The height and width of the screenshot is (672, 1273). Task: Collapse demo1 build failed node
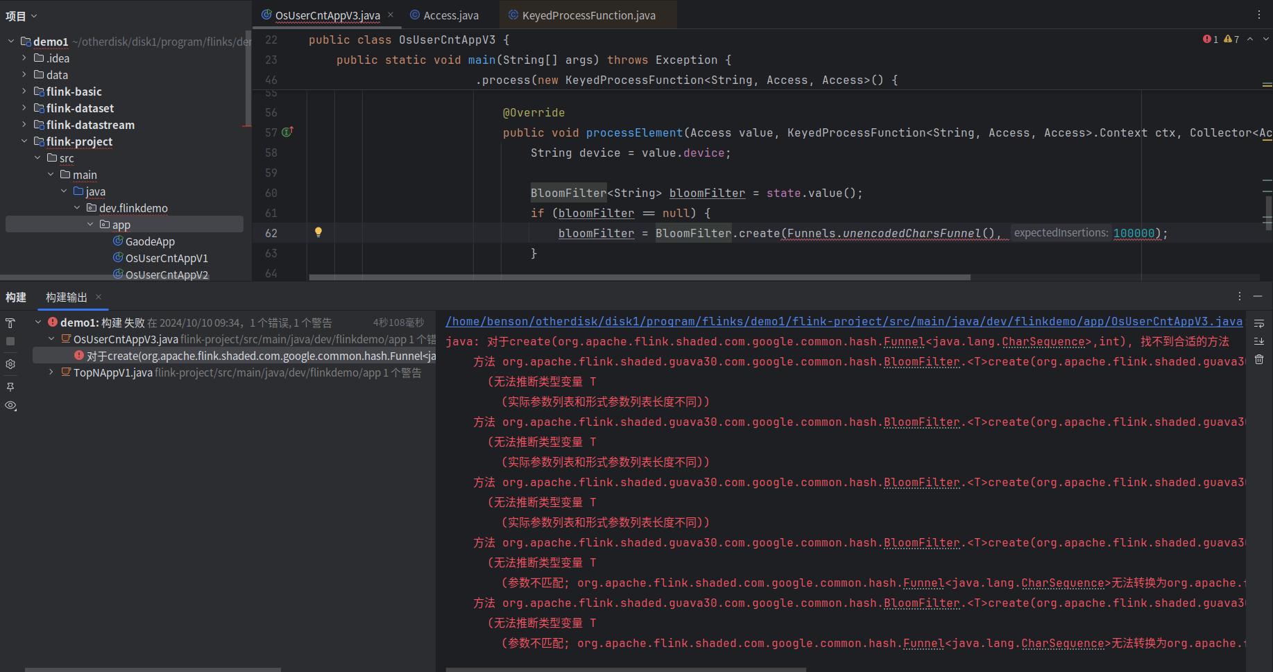38,322
